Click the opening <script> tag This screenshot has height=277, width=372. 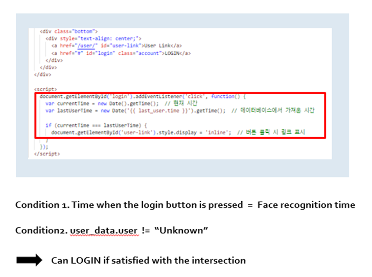click(45, 89)
